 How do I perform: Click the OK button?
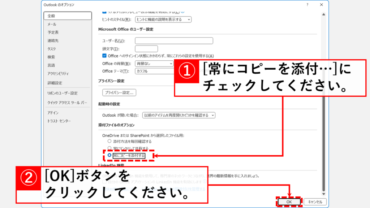click(289, 202)
